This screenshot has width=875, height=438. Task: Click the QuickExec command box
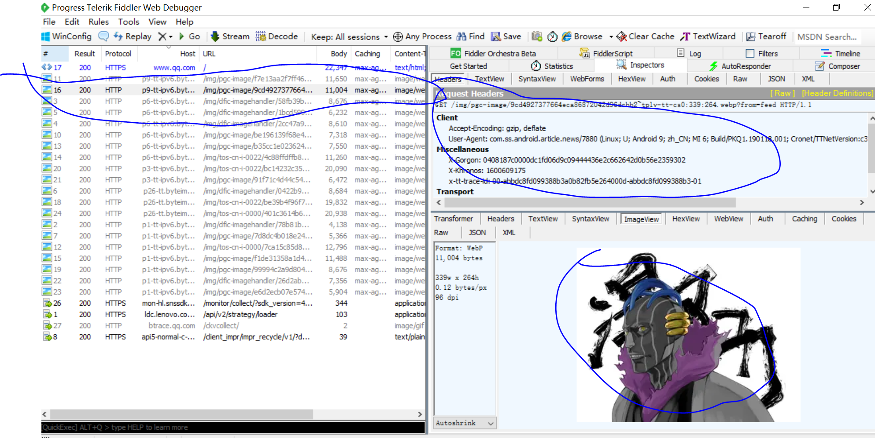pos(233,427)
